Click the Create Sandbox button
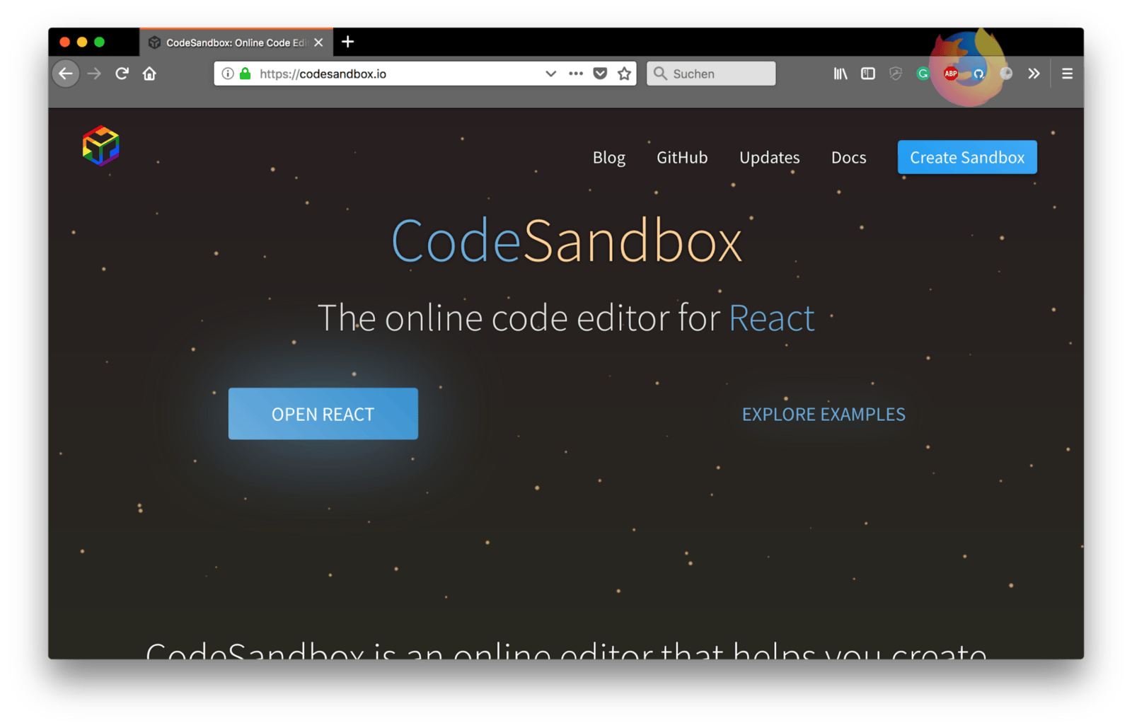Image resolution: width=1132 pixels, height=728 pixels. tap(966, 157)
